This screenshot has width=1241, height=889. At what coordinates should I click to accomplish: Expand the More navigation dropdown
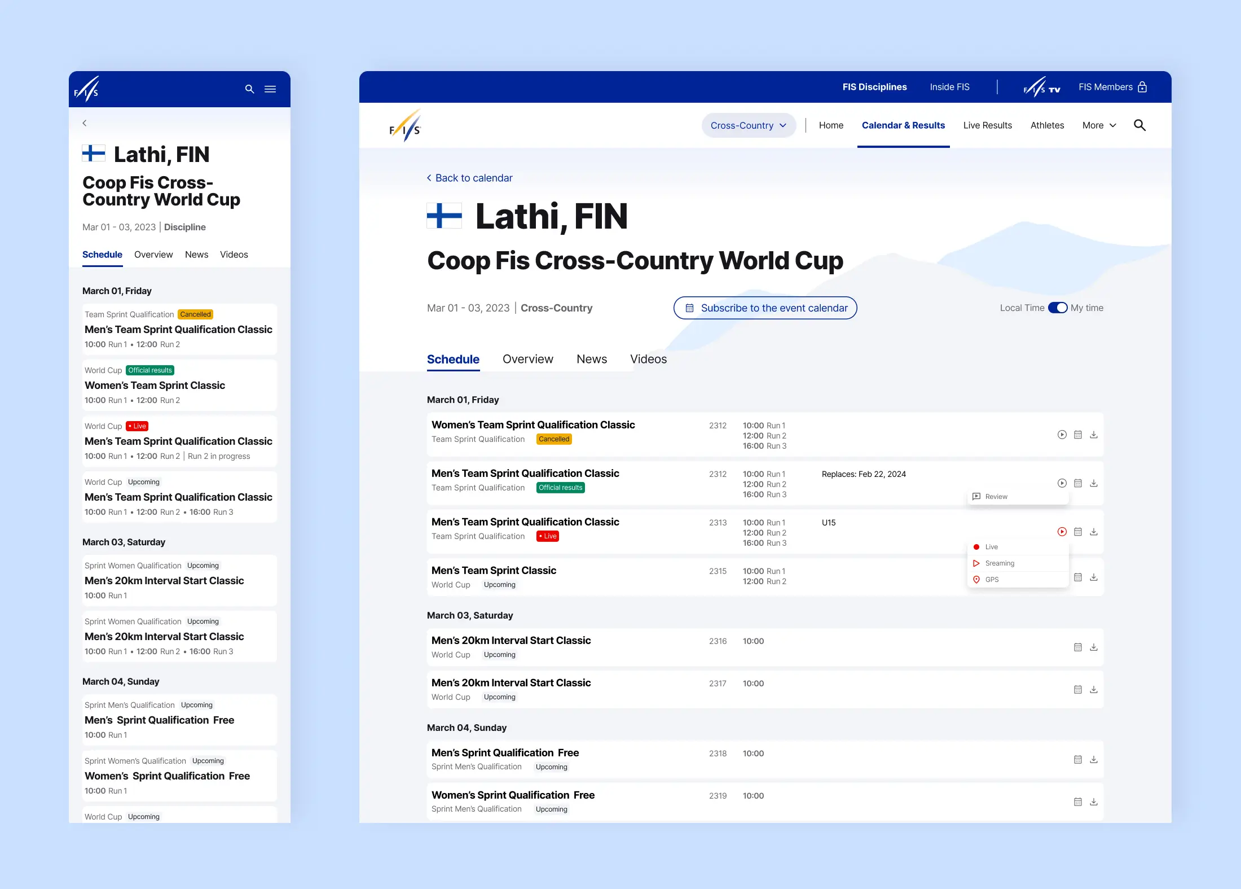1099,125
